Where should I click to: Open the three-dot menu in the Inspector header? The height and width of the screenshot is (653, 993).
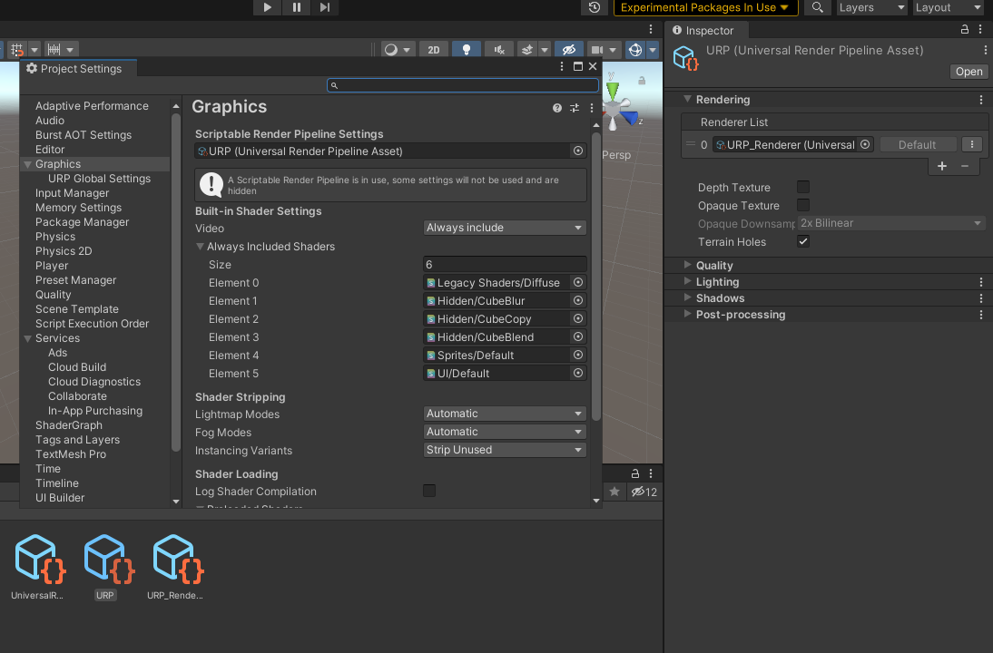(982, 29)
